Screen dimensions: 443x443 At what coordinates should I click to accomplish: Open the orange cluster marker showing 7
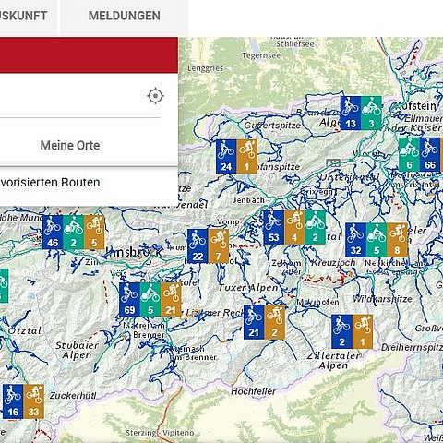pos(219,246)
